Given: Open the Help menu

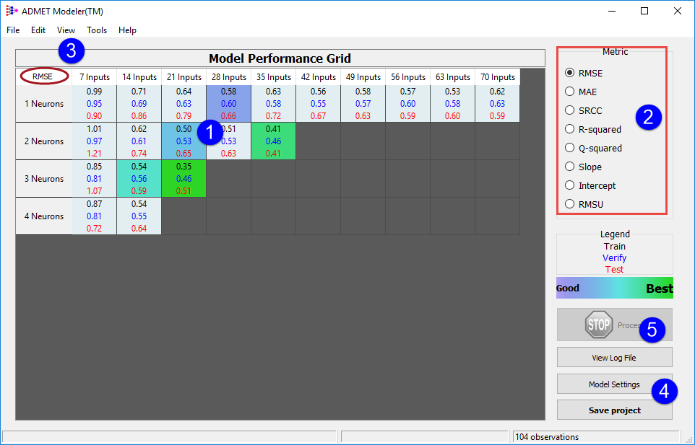Looking at the screenshot, I should (x=127, y=30).
